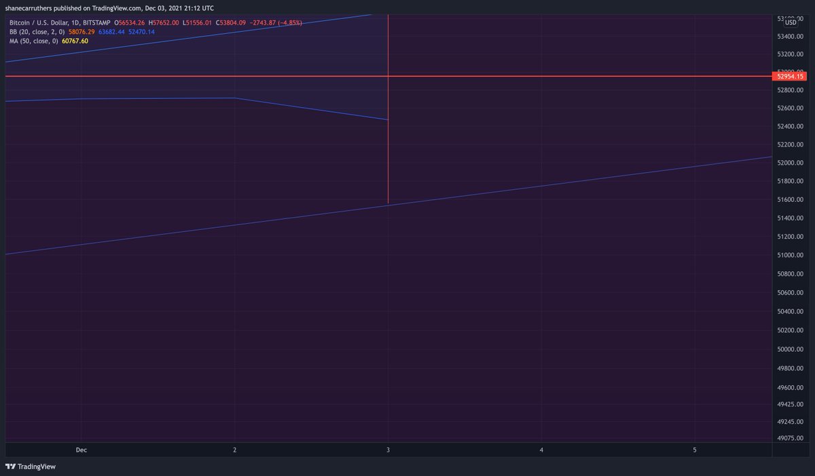Click the 51400.00 price axis label
815x476 pixels.
791,218
